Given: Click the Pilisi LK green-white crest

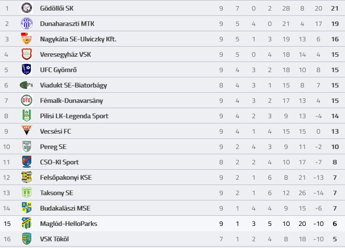Looking at the screenshot, I should 26,116.
